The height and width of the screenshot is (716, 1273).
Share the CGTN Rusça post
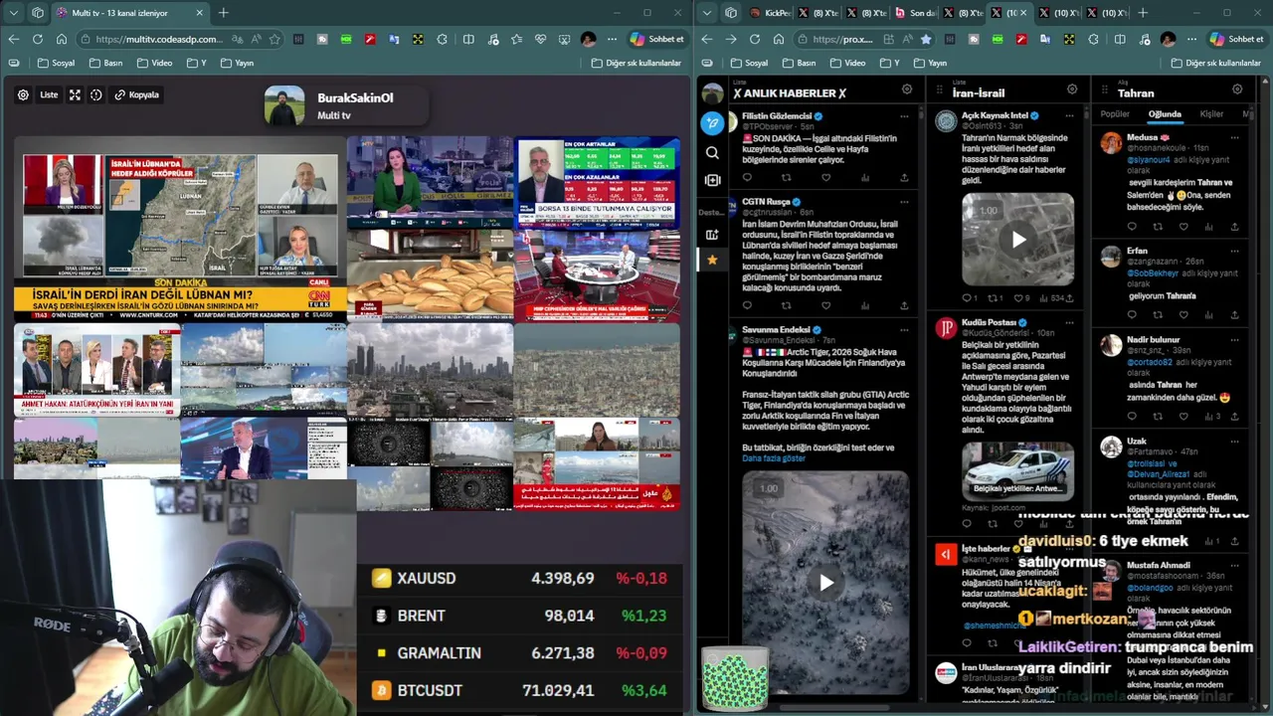pos(904,306)
